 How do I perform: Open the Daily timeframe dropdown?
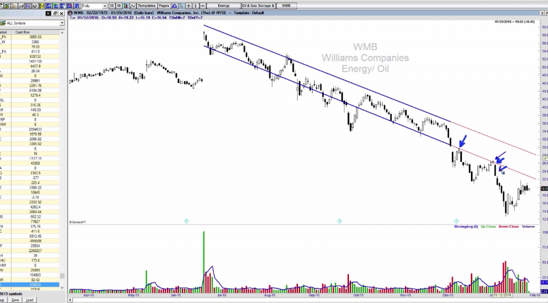tap(104, 6)
